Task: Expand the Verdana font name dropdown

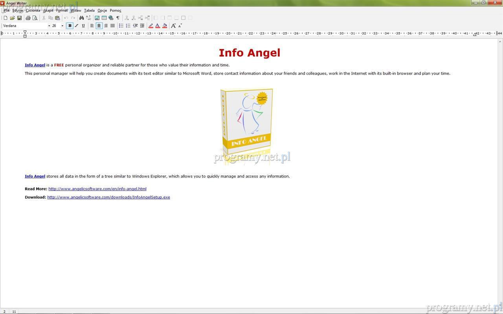Action: click(49, 26)
